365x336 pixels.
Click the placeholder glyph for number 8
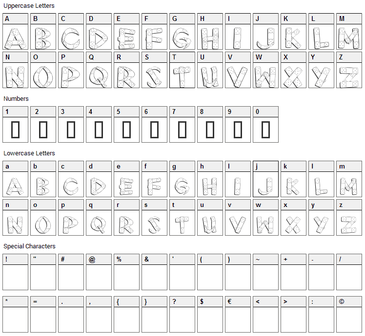[x=210, y=130]
